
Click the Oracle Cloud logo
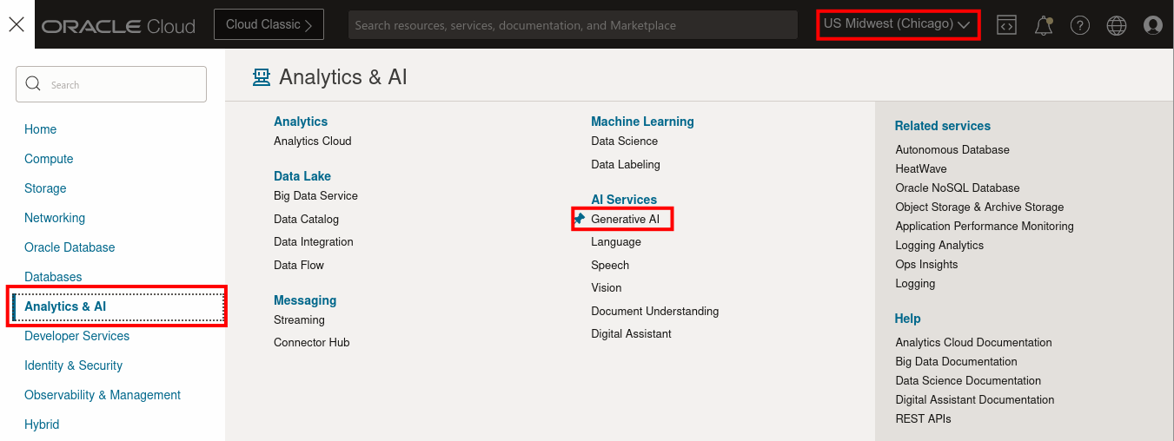point(119,26)
